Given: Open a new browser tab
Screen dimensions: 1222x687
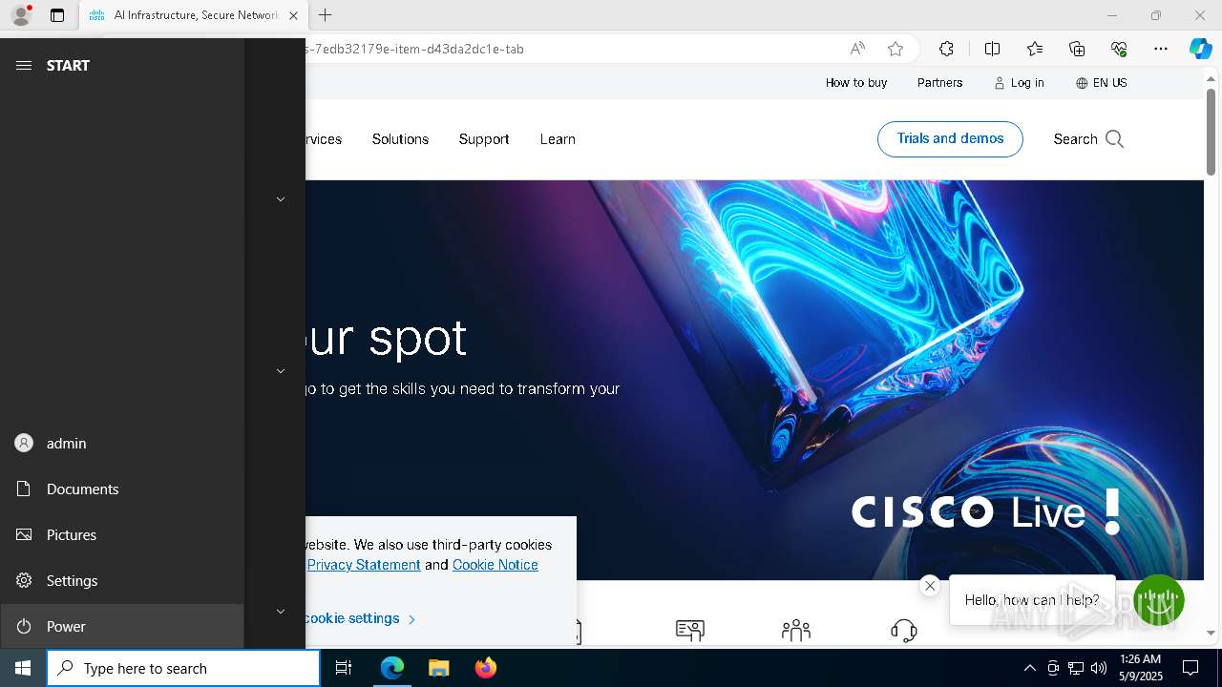Looking at the screenshot, I should [326, 15].
